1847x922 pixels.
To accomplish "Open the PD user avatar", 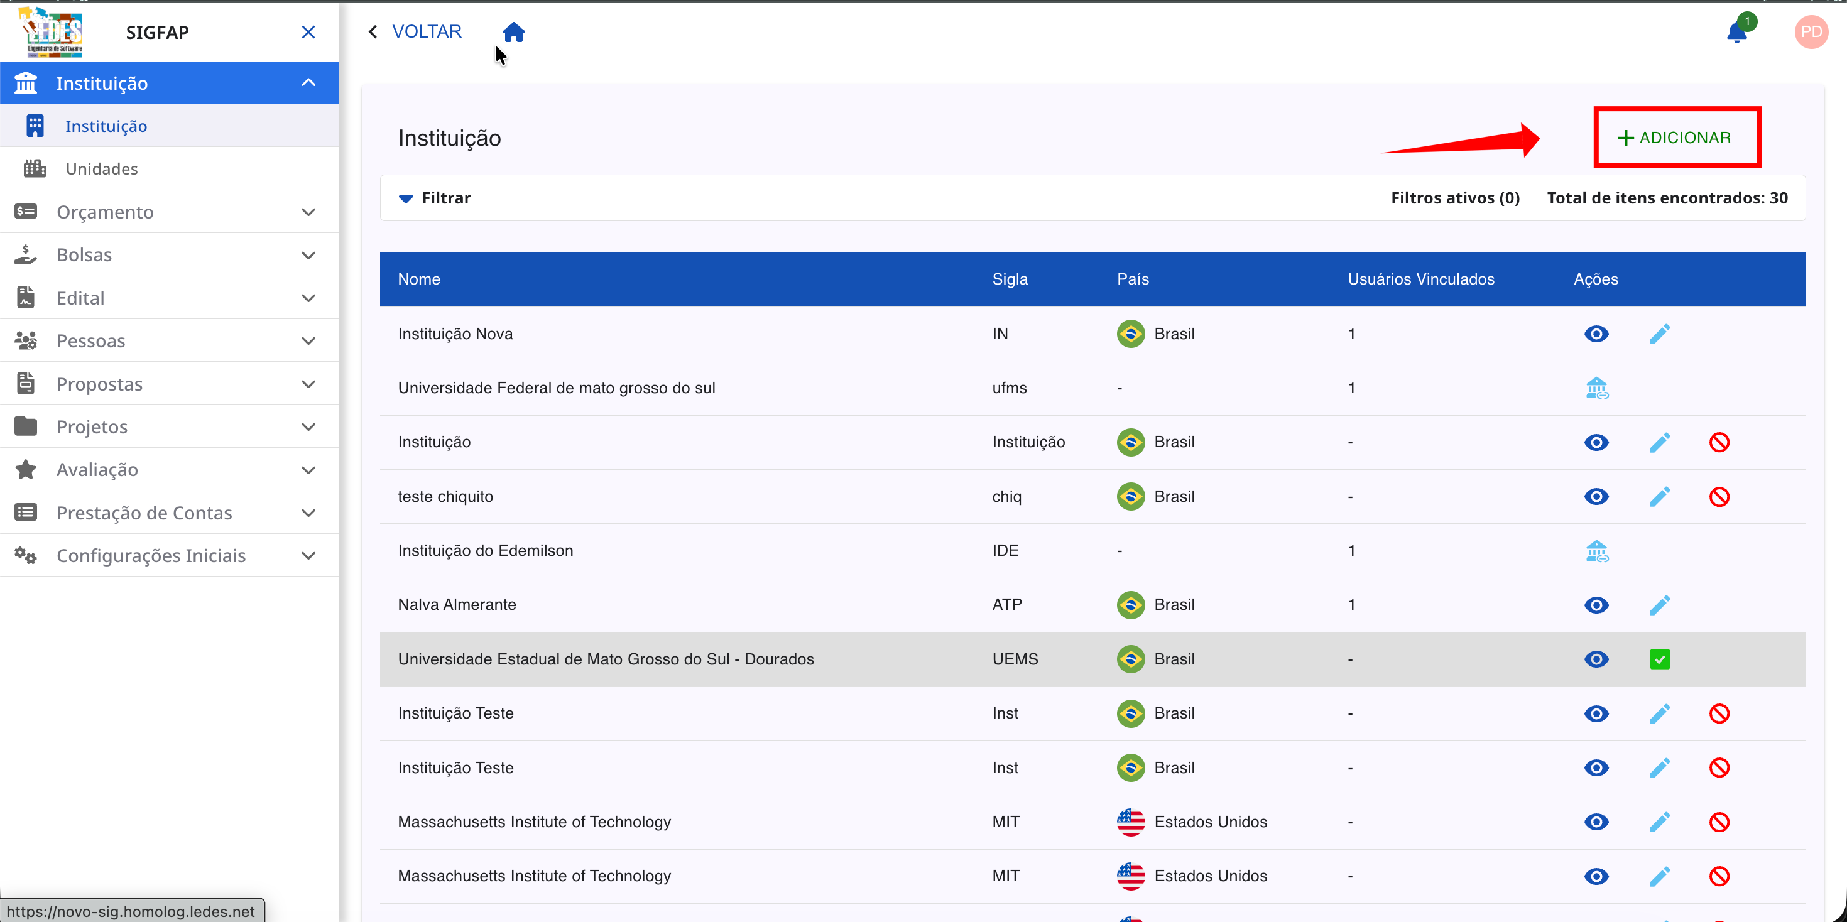I will tap(1811, 32).
